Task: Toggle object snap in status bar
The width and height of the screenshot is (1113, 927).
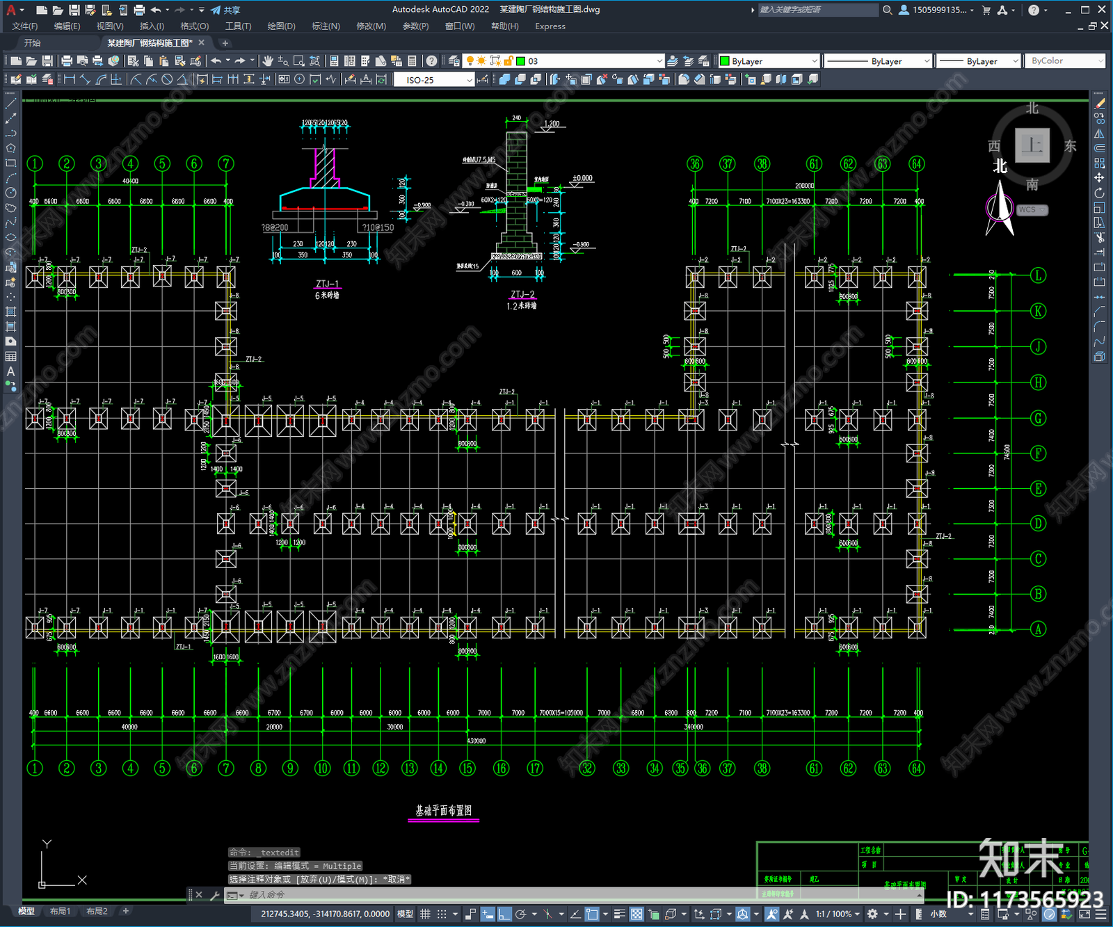Action: tap(592, 914)
